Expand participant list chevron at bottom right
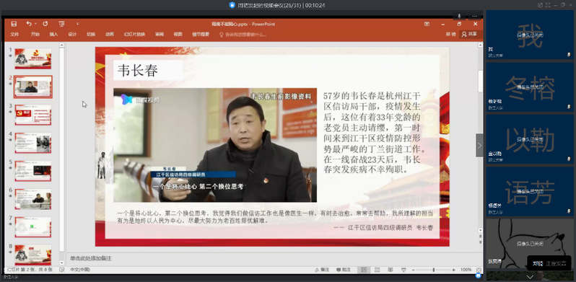The image size is (576, 282). click(530, 276)
